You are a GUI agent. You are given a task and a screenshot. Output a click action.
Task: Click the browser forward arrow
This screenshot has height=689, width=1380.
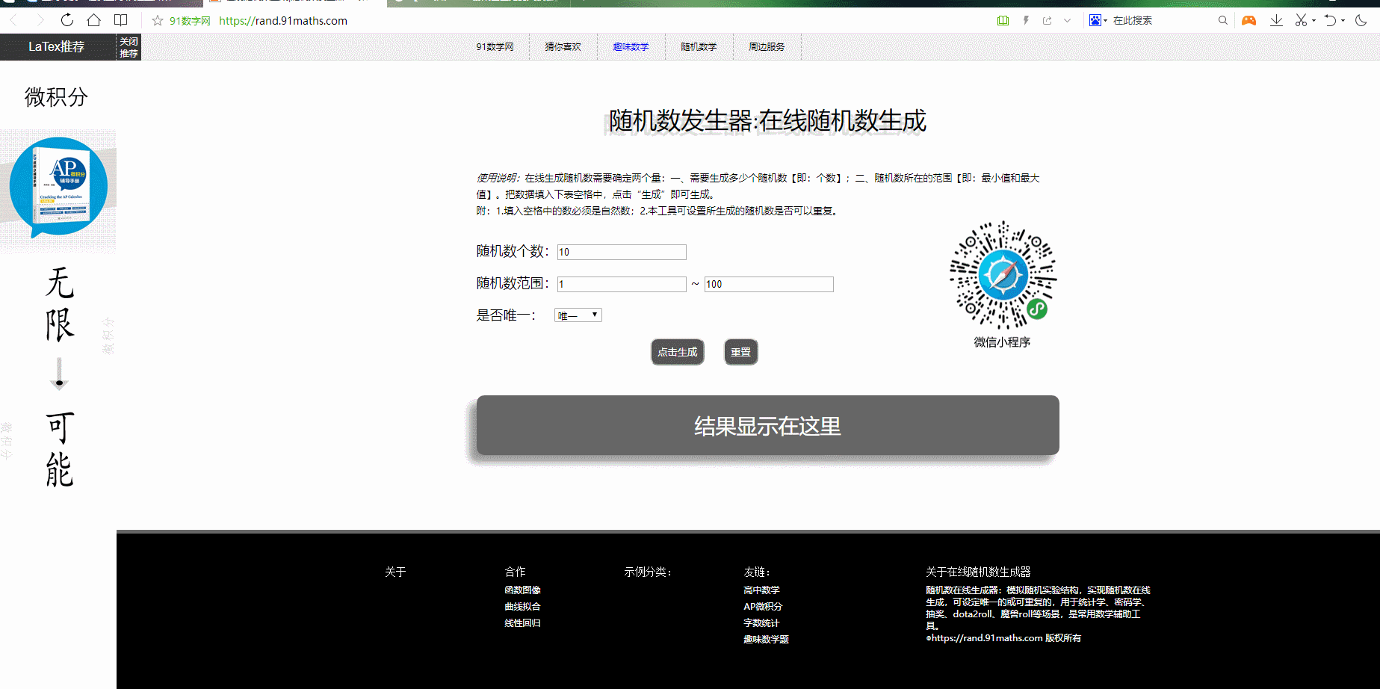pyautogui.click(x=40, y=20)
